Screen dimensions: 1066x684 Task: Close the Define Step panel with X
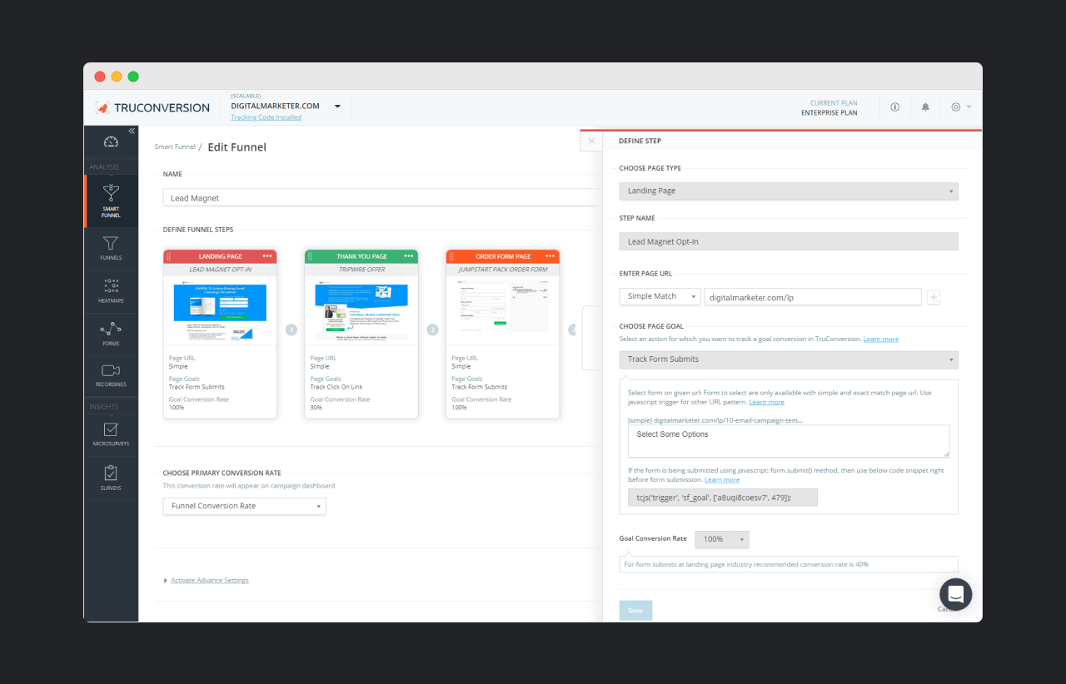(591, 141)
